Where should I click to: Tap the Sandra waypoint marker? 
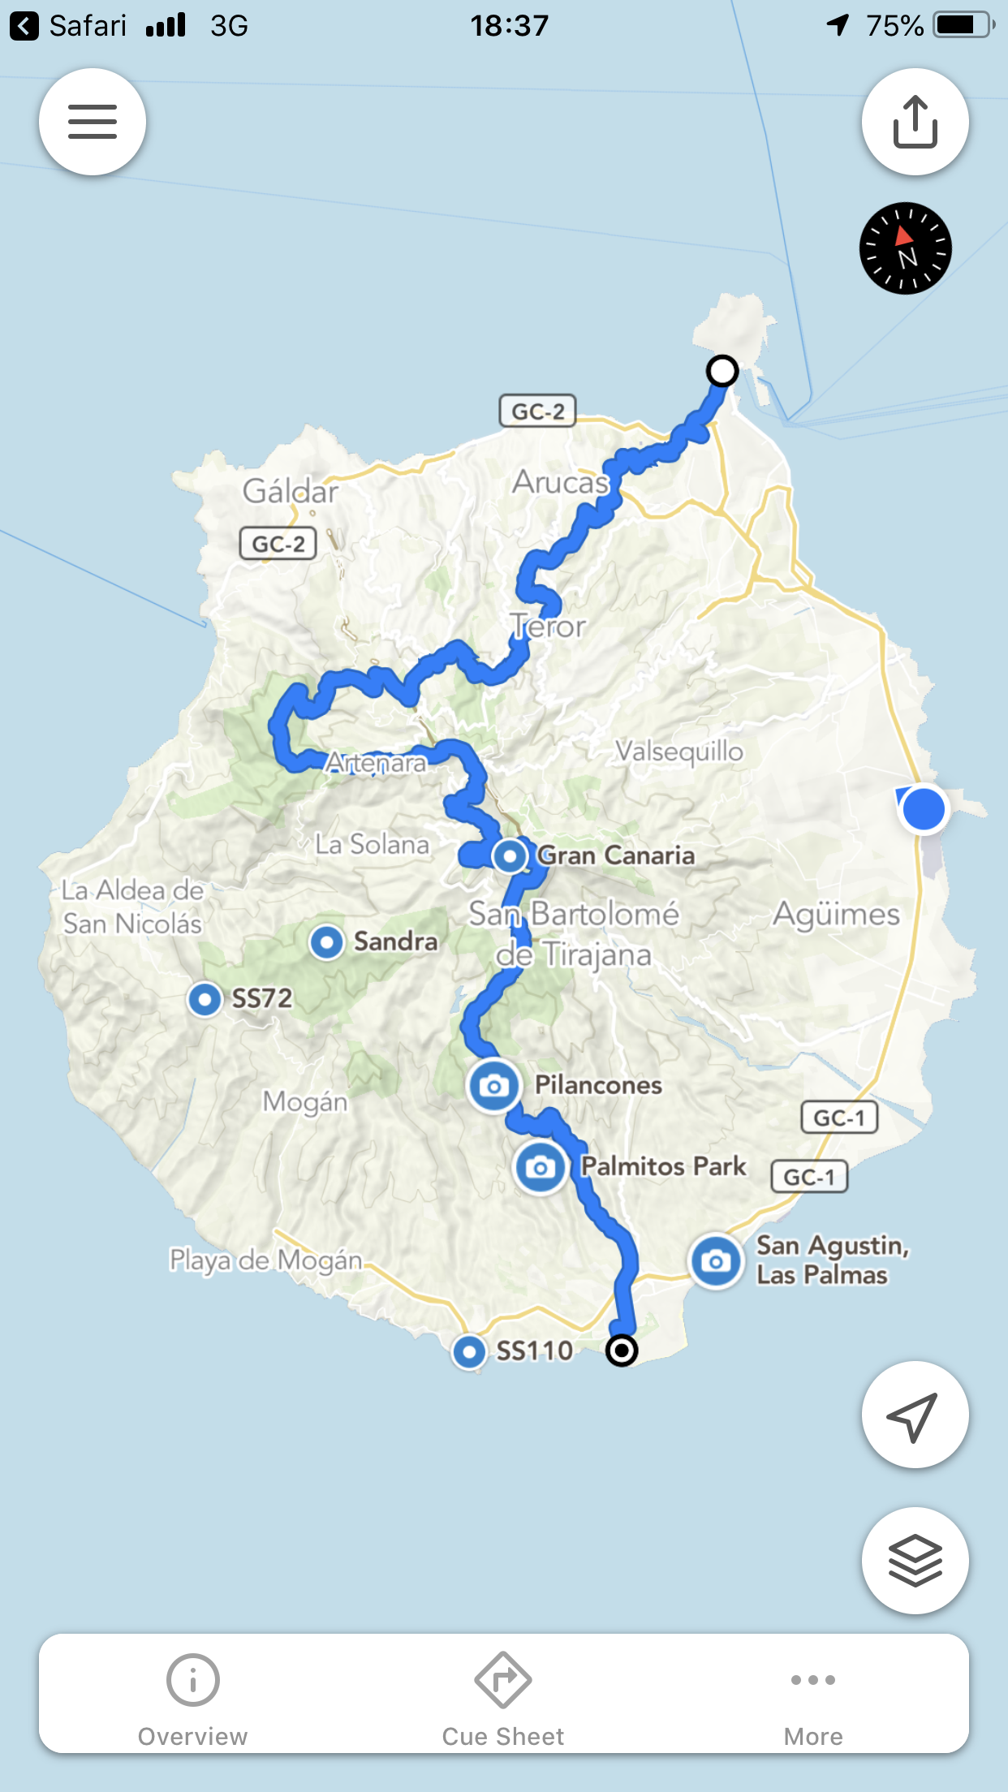pyautogui.click(x=326, y=942)
